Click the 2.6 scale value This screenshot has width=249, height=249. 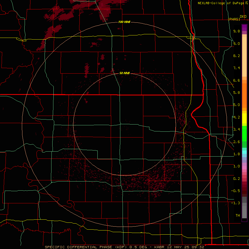237,142
